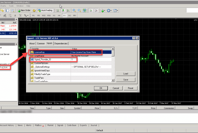Switch to W1 timeframe
The image size is (198, 133).
(70, 16)
